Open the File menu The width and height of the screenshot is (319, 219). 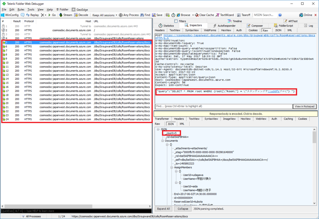(4, 9)
